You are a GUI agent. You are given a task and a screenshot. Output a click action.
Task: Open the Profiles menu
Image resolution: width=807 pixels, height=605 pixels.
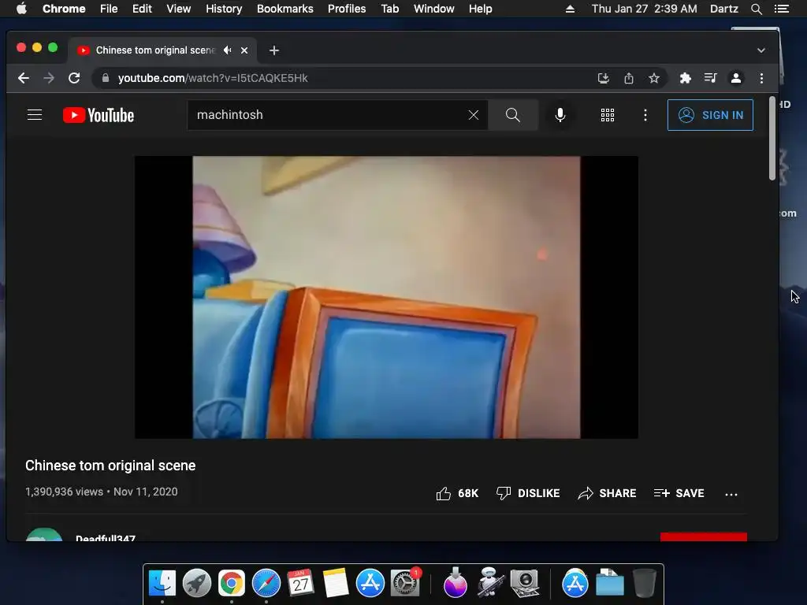347,9
